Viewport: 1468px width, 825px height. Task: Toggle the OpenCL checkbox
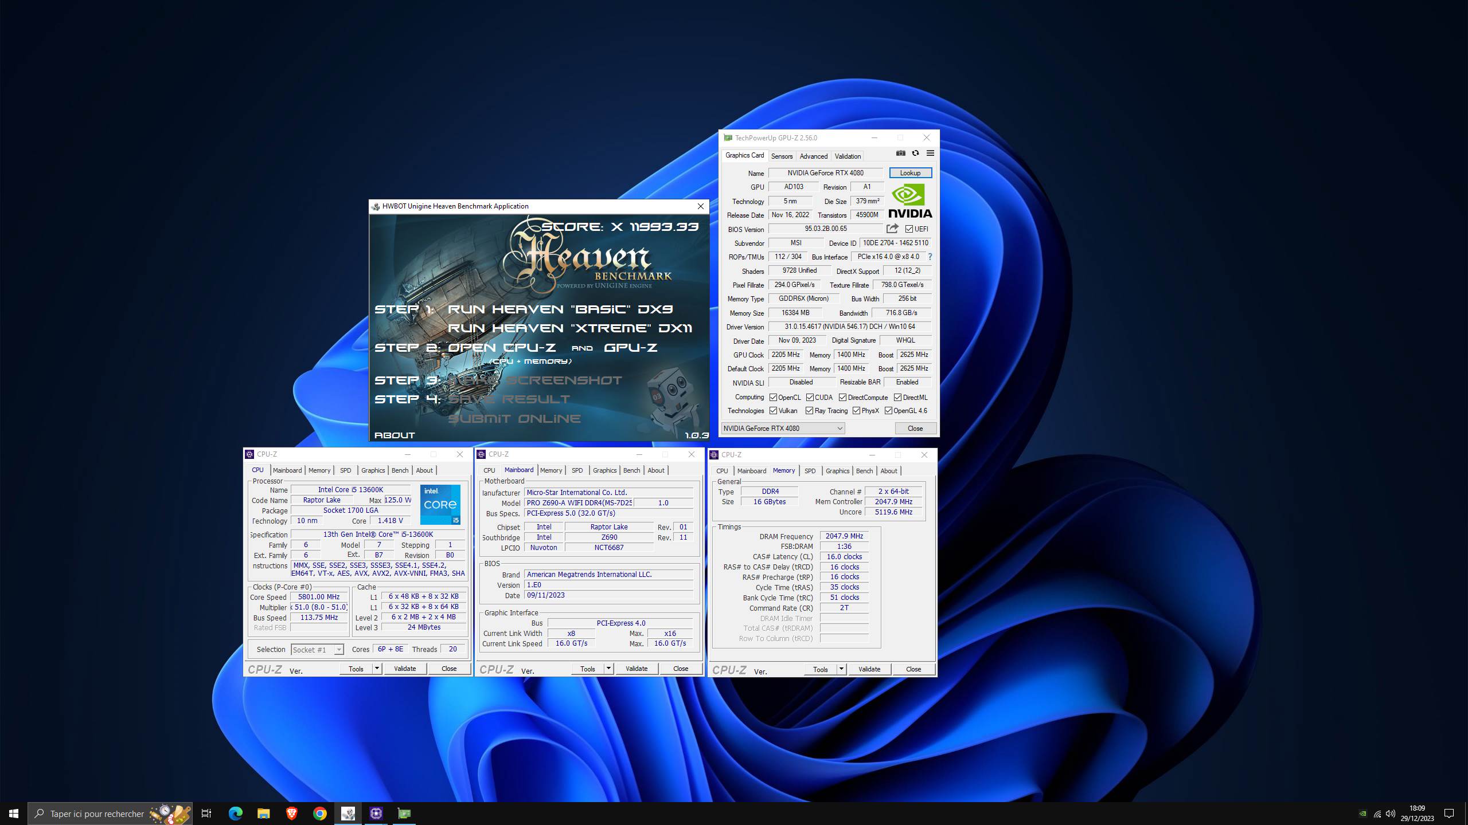pyautogui.click(x=773, y=397)
